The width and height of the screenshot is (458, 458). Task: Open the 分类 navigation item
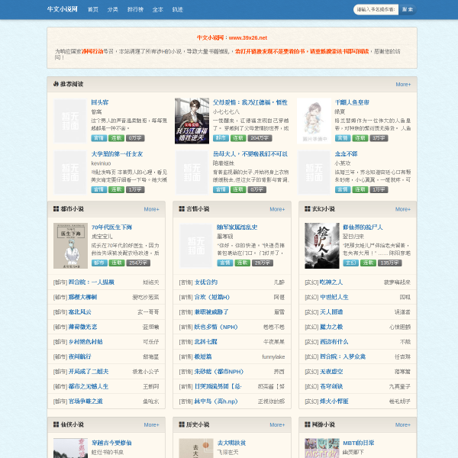[112, 9]
